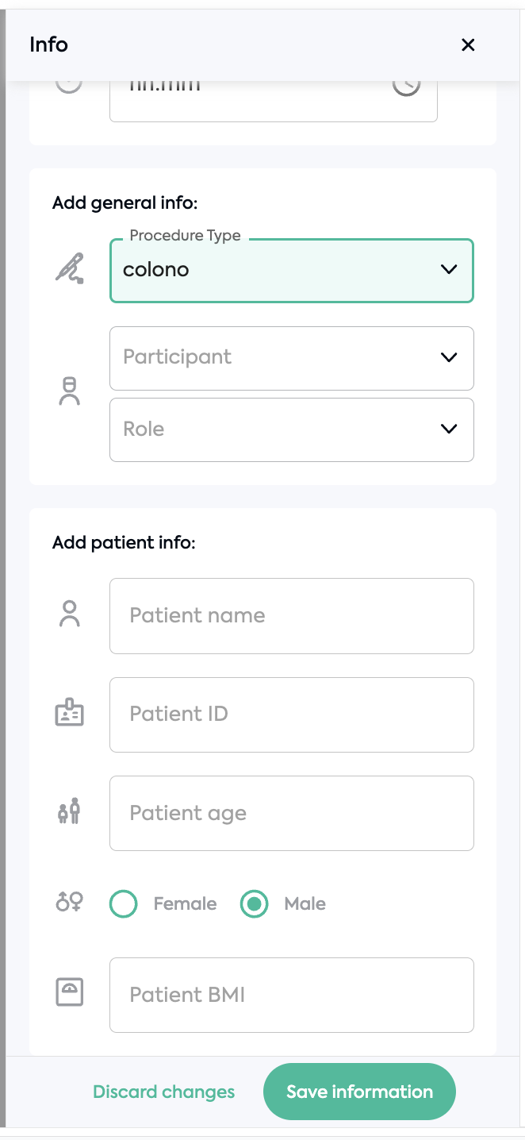Click the patient ID badge icon
The height and width of the screenshot is (1140, 525).
(x=70, y=713)
